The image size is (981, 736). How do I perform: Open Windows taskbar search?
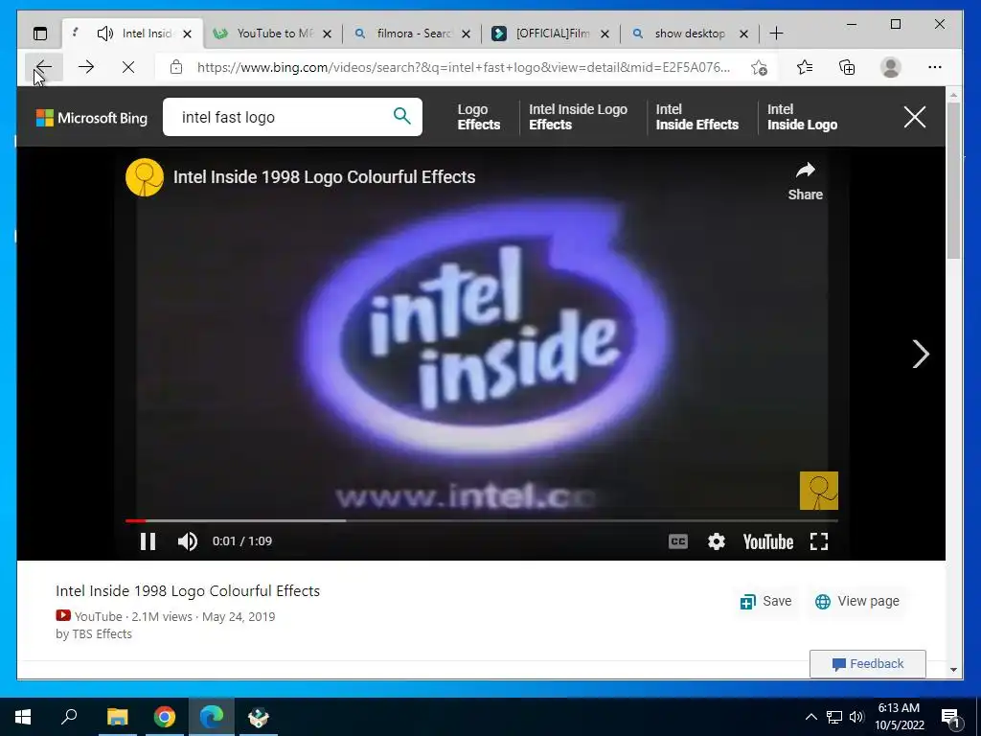(69, 717)
